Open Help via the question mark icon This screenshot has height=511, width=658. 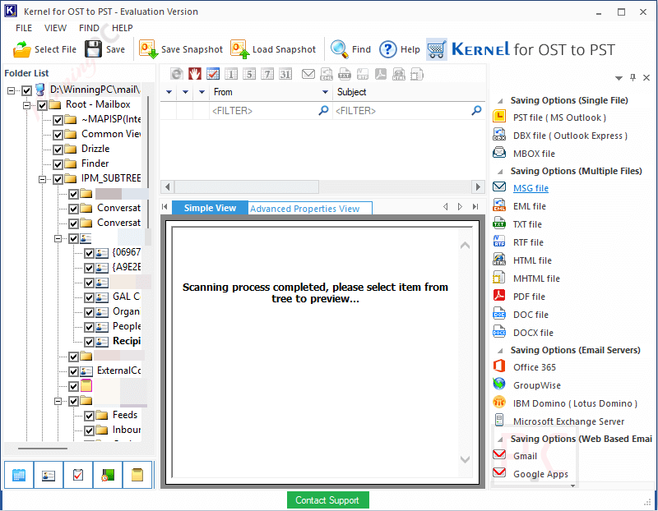[387, 49]
